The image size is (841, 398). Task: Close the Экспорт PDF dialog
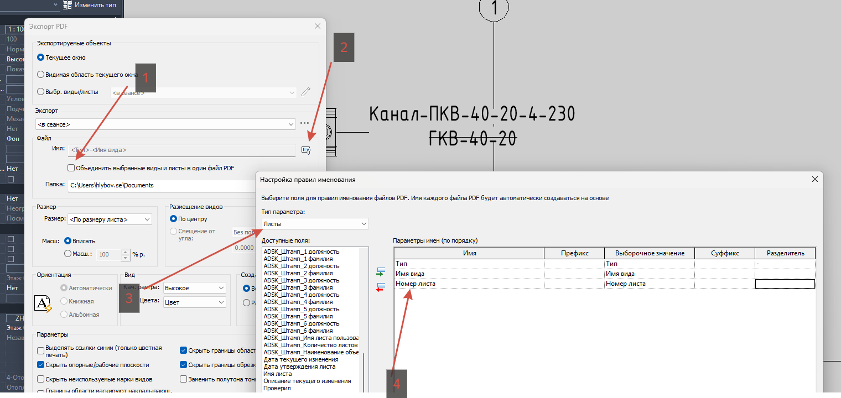tap(317, 26)
